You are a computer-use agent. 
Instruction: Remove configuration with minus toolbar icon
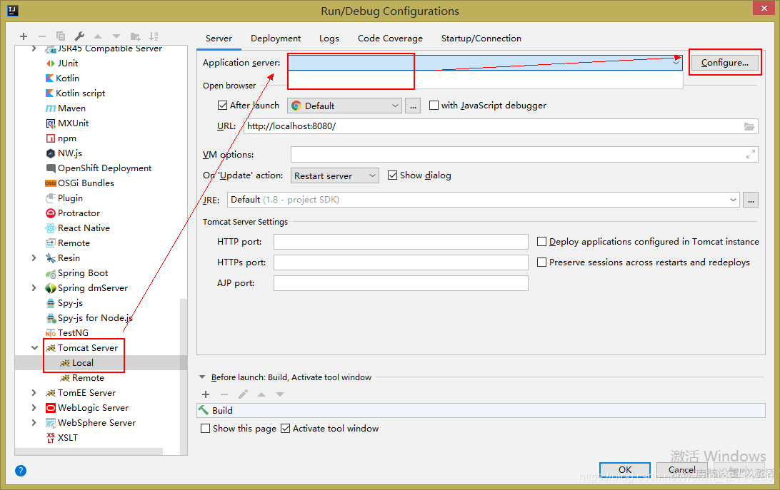[41, 36]
